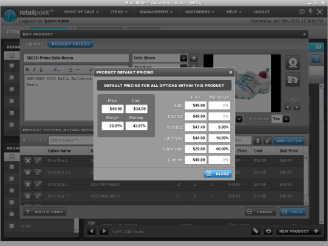The width and height of the screenshot is (328, 246).
Task: Click the refresh sync icon in header
Action: [x=302, y=12]
